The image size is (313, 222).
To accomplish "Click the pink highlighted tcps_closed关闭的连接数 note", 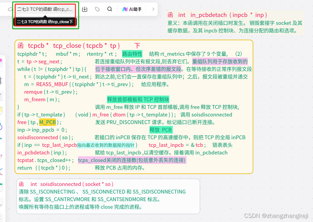I will pyautogui.click(x=132, y=160).
